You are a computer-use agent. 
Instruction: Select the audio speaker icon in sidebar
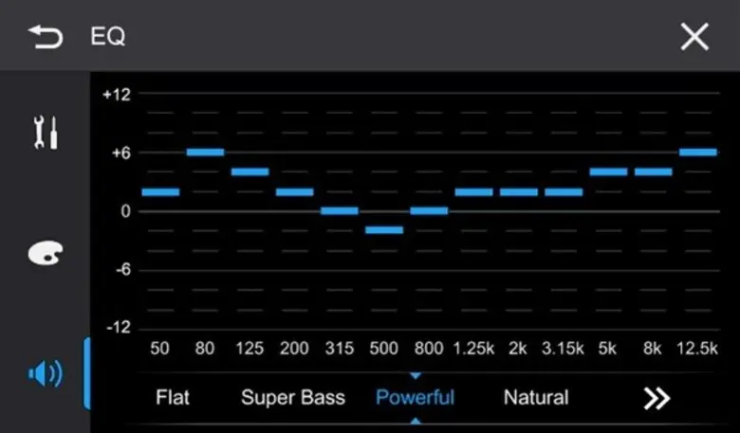[46, 374]
